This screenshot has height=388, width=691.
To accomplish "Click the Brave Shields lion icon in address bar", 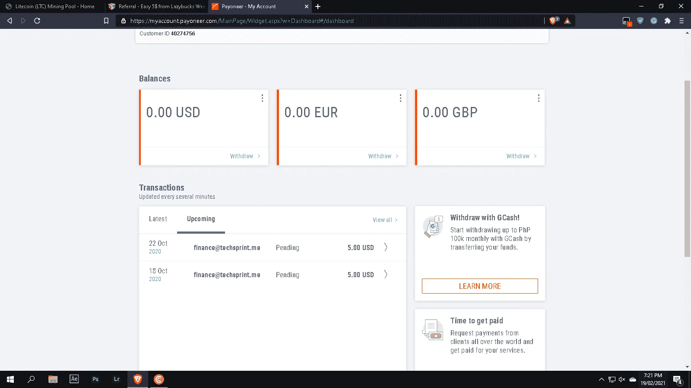I will 553,21.
